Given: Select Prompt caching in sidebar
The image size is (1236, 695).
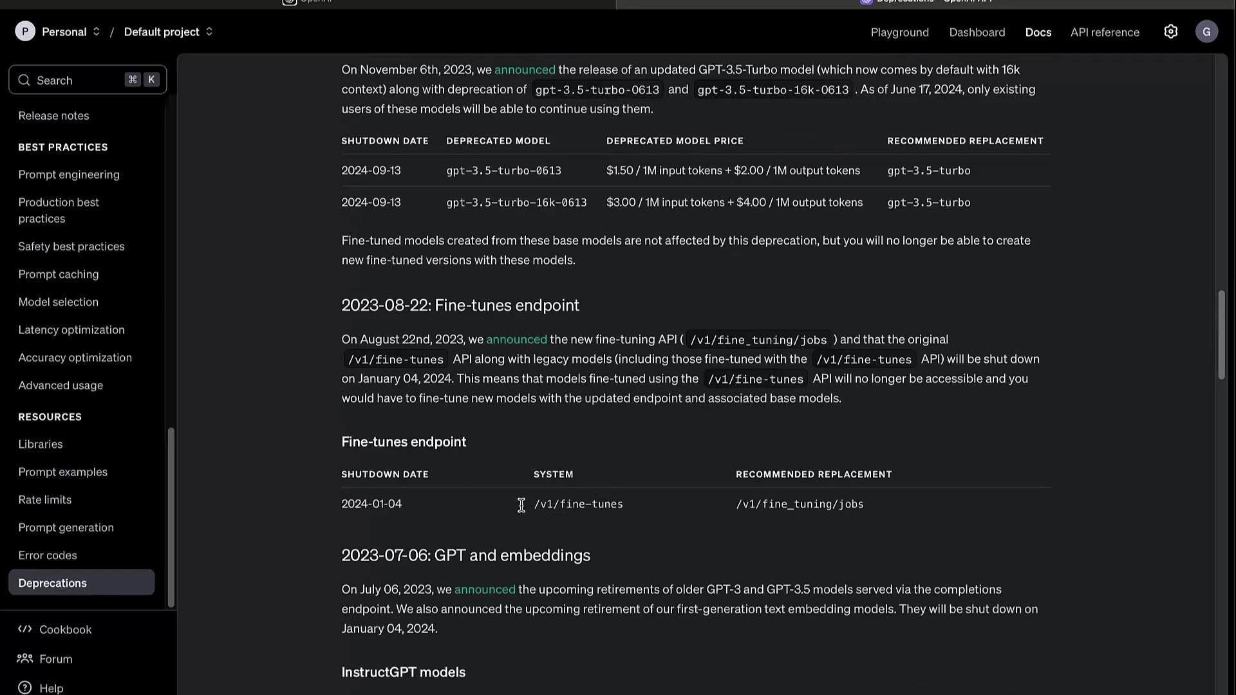Looking at the screenshot, I should coord(59,274).
